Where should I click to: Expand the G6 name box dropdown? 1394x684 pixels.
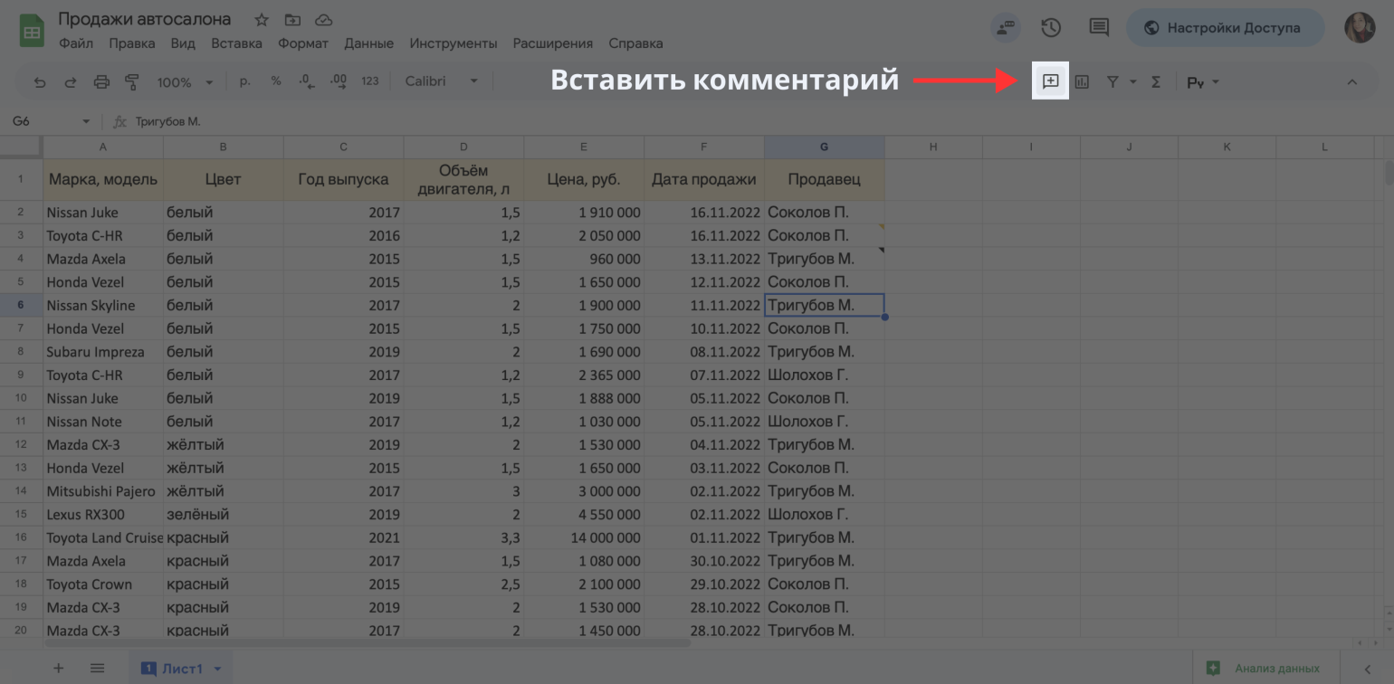(x=86, y=121)
